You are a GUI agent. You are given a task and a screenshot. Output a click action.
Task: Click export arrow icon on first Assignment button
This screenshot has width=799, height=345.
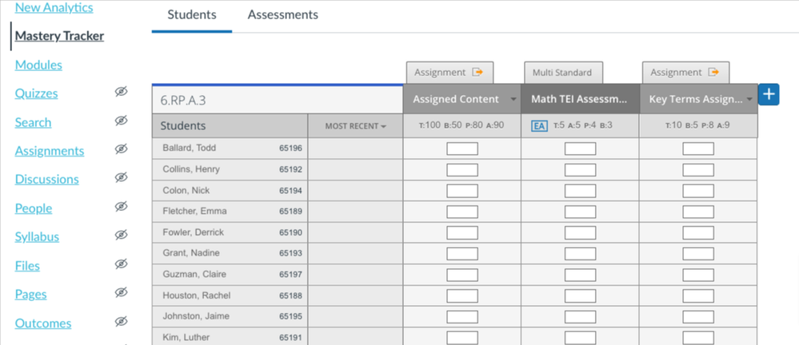click(x=478, y=73)
